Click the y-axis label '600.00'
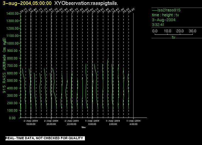Viewport: 202px width, 145px height. click(12, 73)
